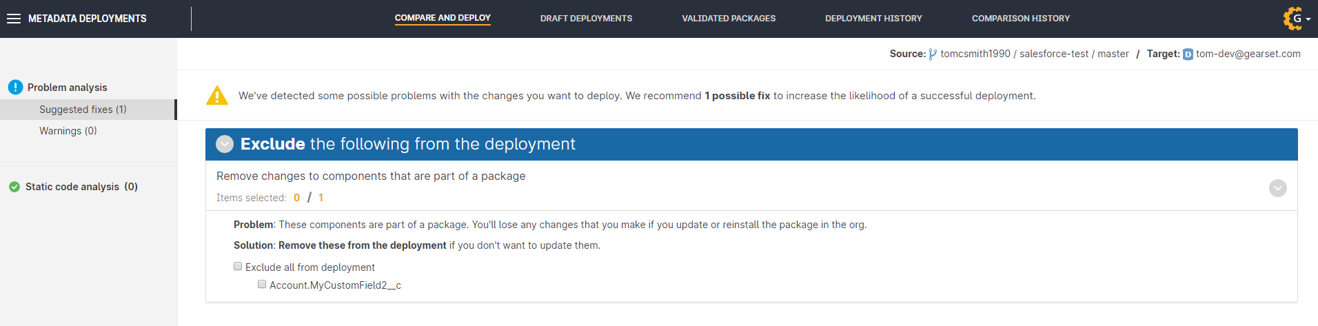The width and height of the screenshot is (1318, 326).
Task: Select Suggested fixes (1) in sidebar
Action: coord(83,110)
